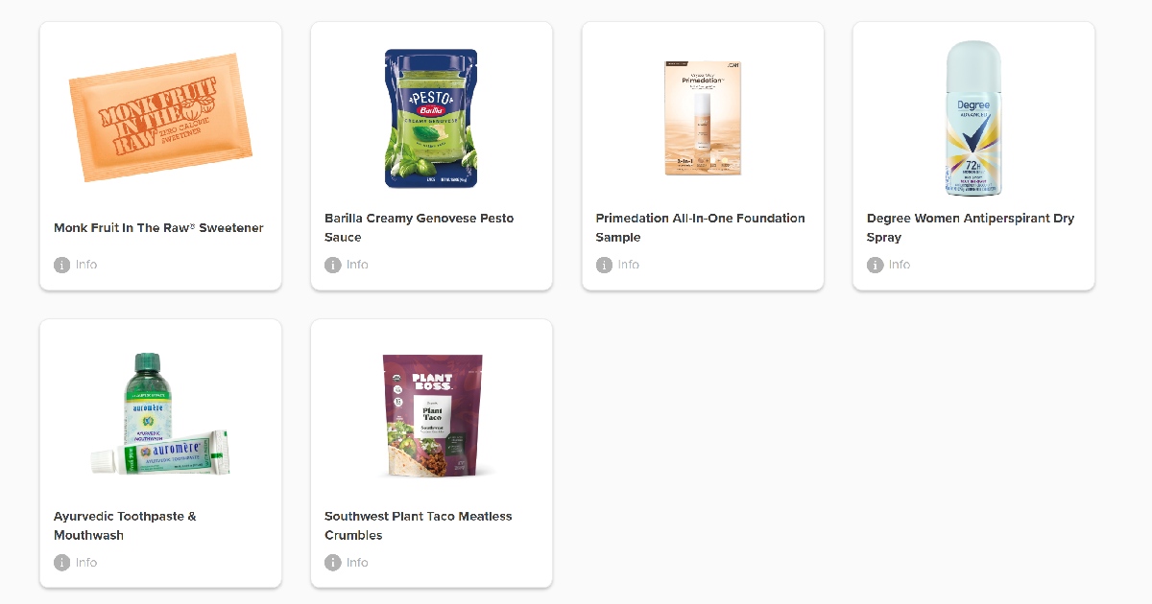Open the Monk Fruit In The Raw product image
The image size is (1152, 604).
pos(160,118)
